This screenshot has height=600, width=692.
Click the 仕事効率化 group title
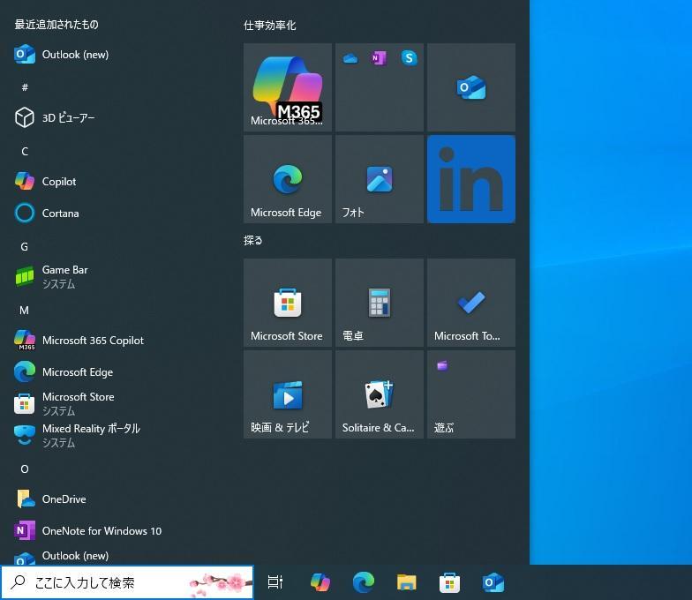(x=270, y=25)
